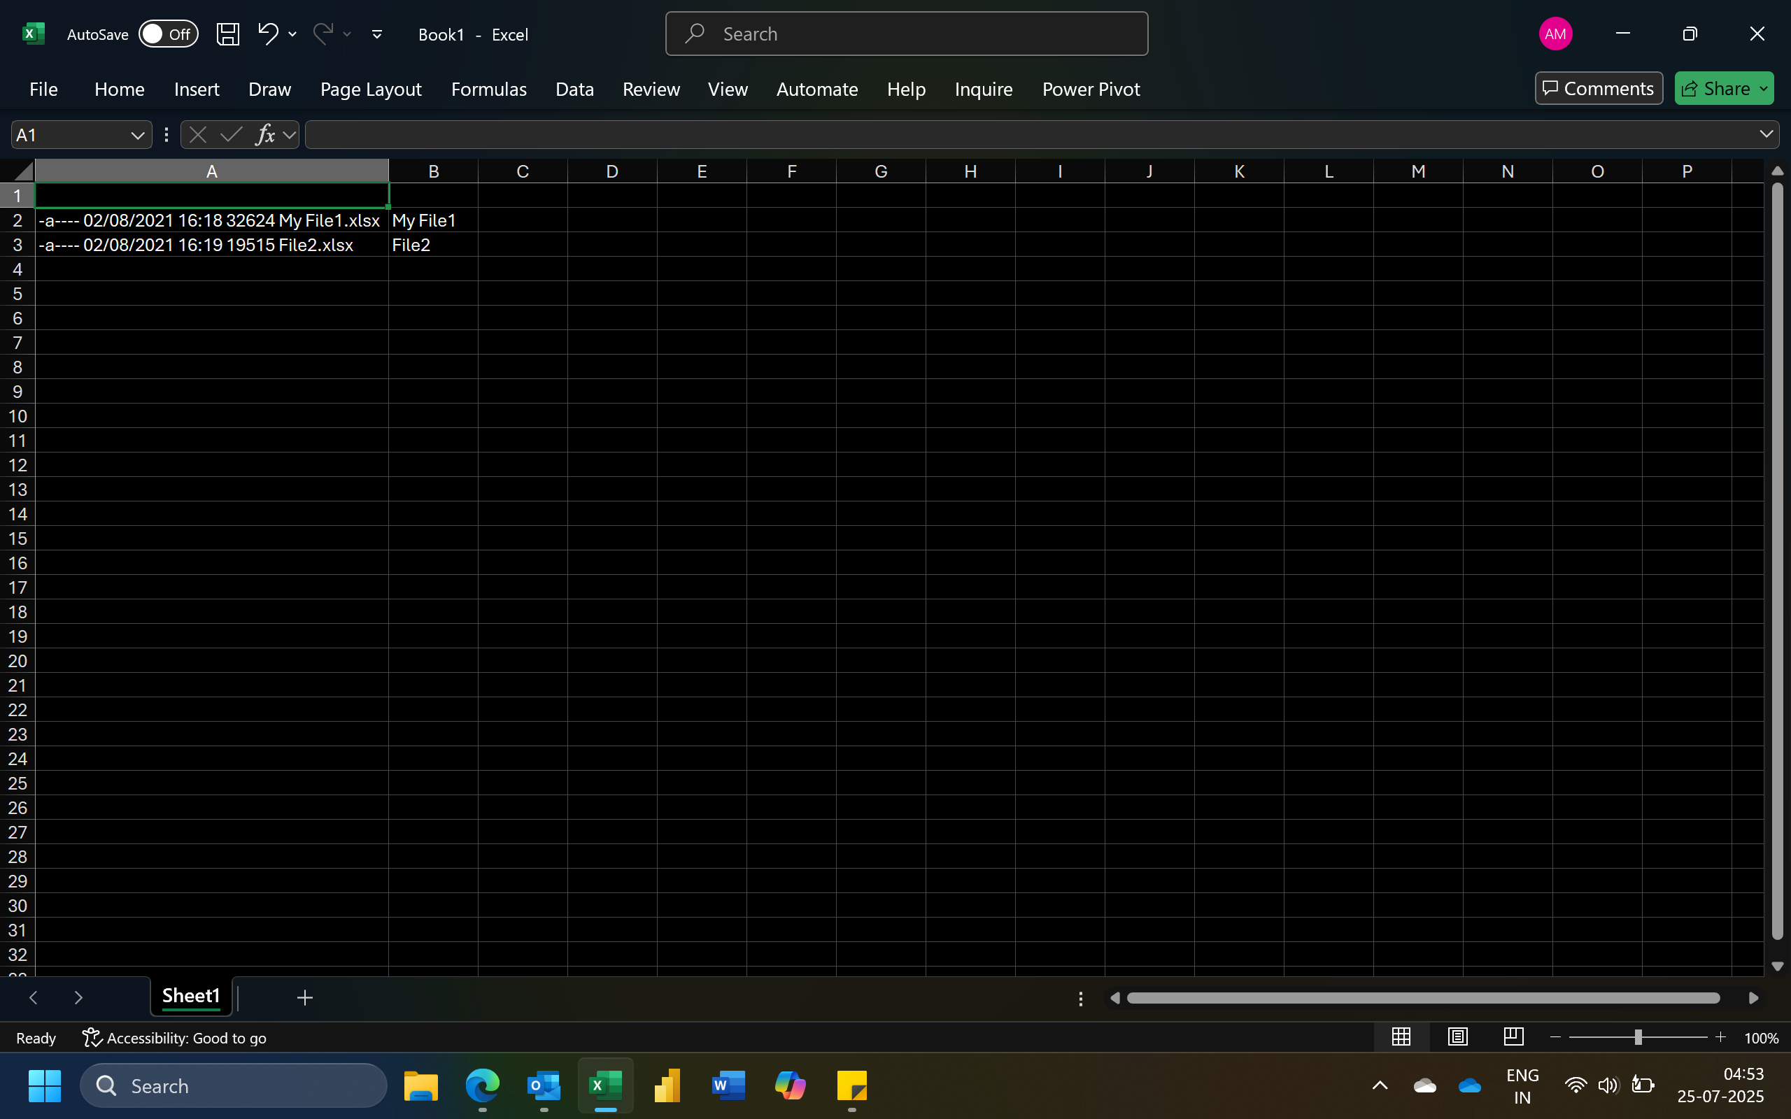The width and height of the screenshot is (1791, 1119).
Task: Switch to Page Break Preview icon
Action: (1513, 1037)
